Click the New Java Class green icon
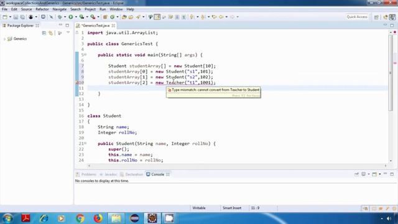 (x=112, y=17)
